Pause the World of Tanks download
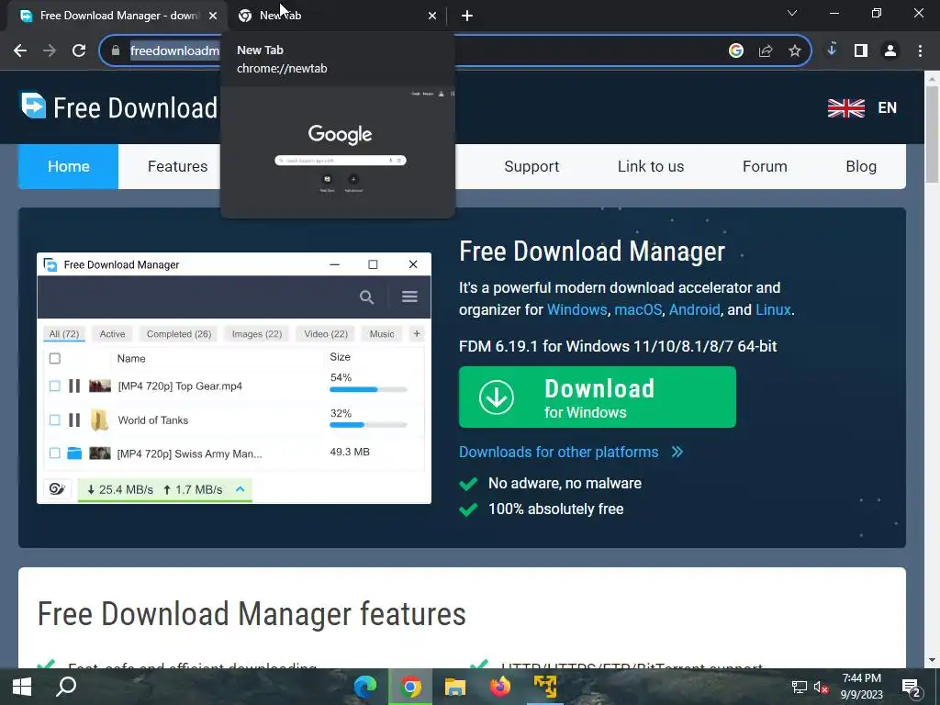Screen dimensions: 940x705 tap(74, 420)
